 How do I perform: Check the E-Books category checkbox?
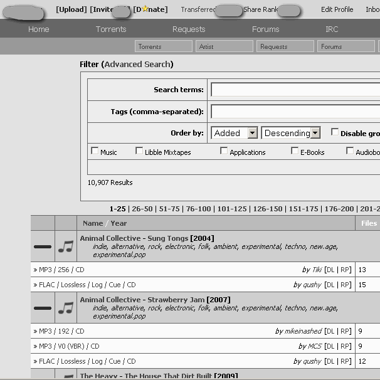295,150
